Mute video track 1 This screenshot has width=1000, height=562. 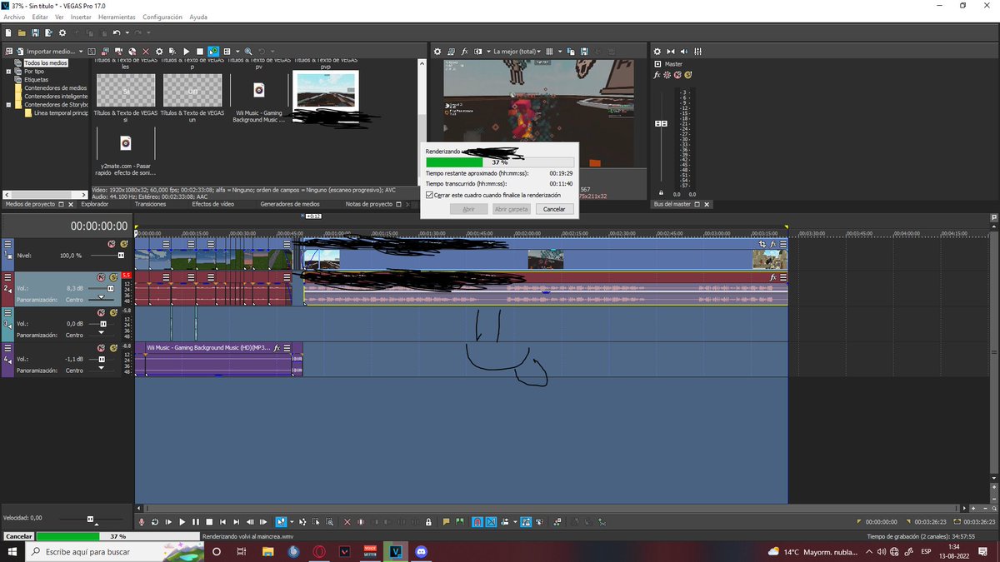[x=112, y=244]
